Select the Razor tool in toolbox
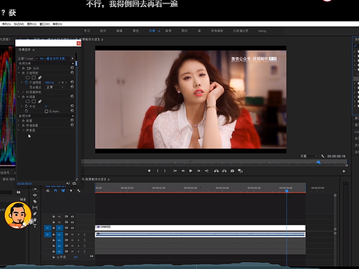This screenshot has width=359, height=269. [35, 201]
